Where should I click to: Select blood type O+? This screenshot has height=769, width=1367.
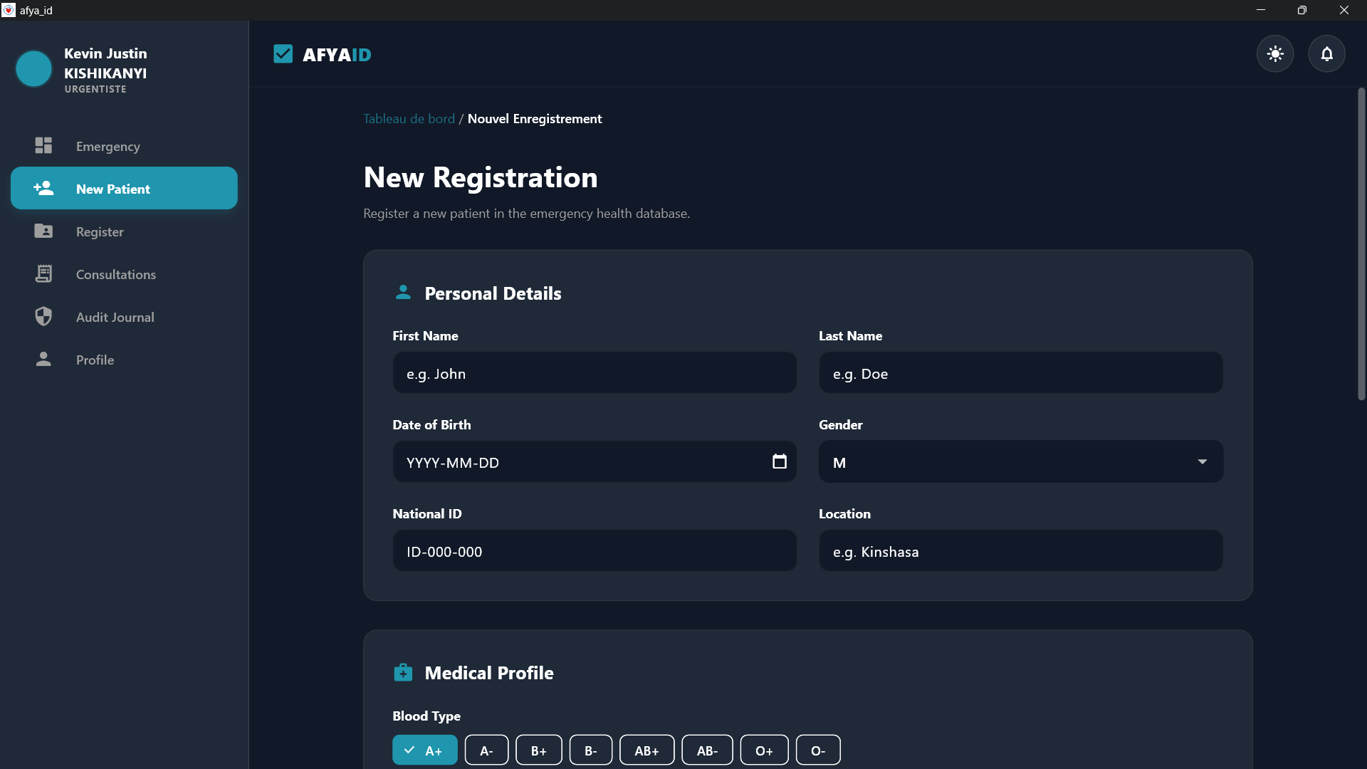click(x=764, y=750)
